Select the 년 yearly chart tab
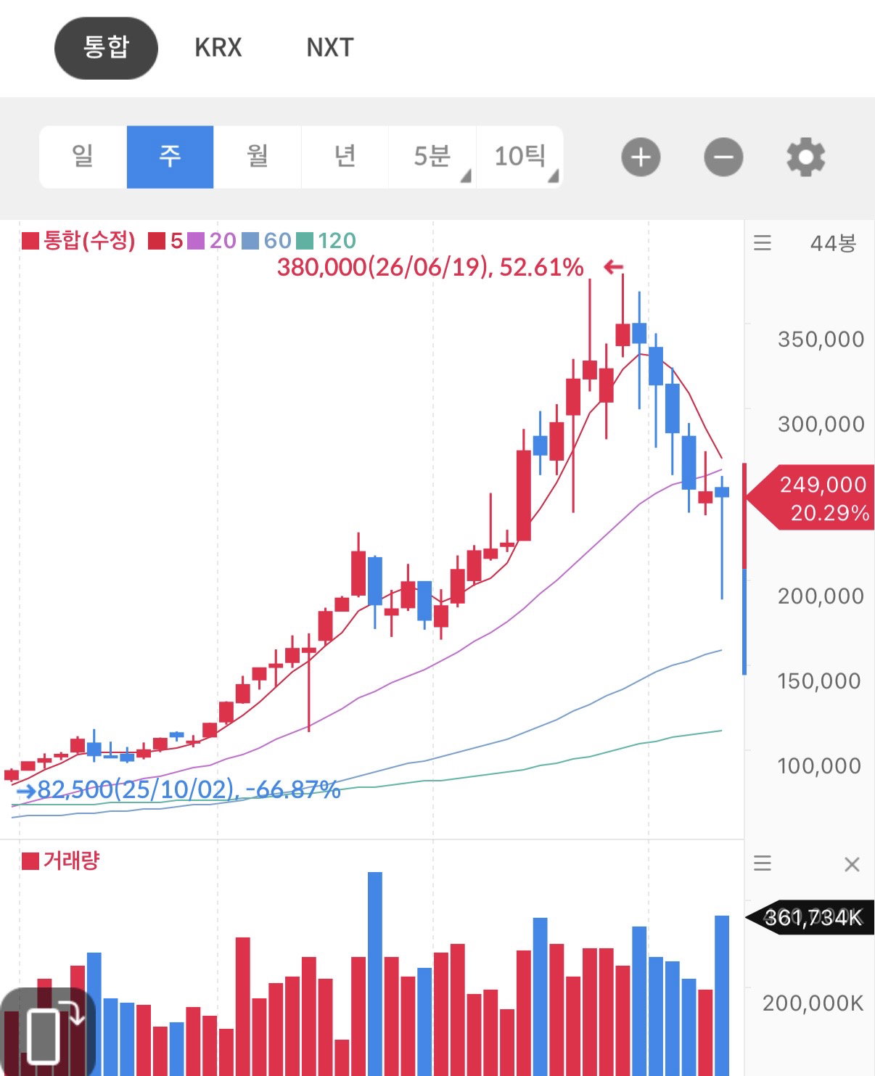Viewport: 875px width, 1076px height. (345, 157)
